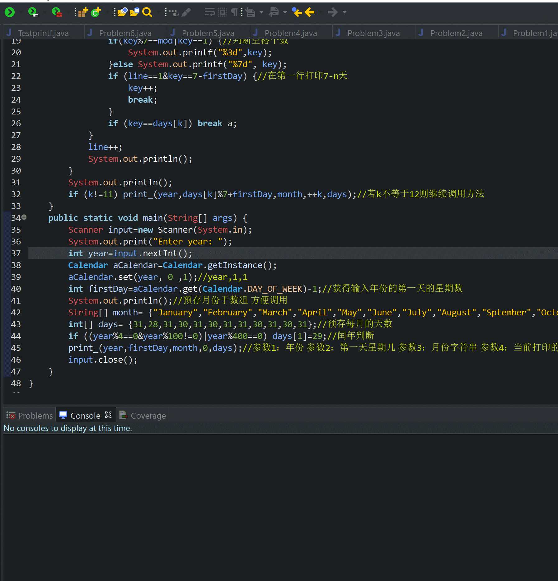Screen dimensions: 558x581
Task: Click the DAY_OF_WEEK constant on line 40
Action: [275, 289]
